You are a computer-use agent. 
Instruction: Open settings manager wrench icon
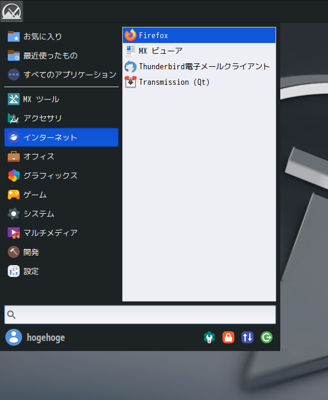coord(209,337)
